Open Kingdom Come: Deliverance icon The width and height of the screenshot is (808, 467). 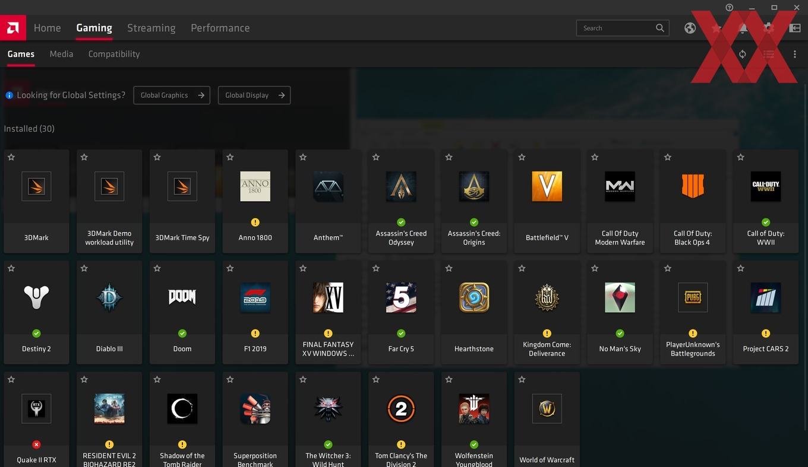(547, 297)
